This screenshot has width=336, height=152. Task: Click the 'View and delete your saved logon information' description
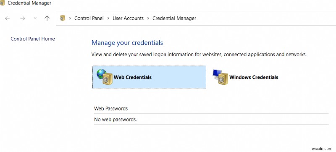coord(199,55)
